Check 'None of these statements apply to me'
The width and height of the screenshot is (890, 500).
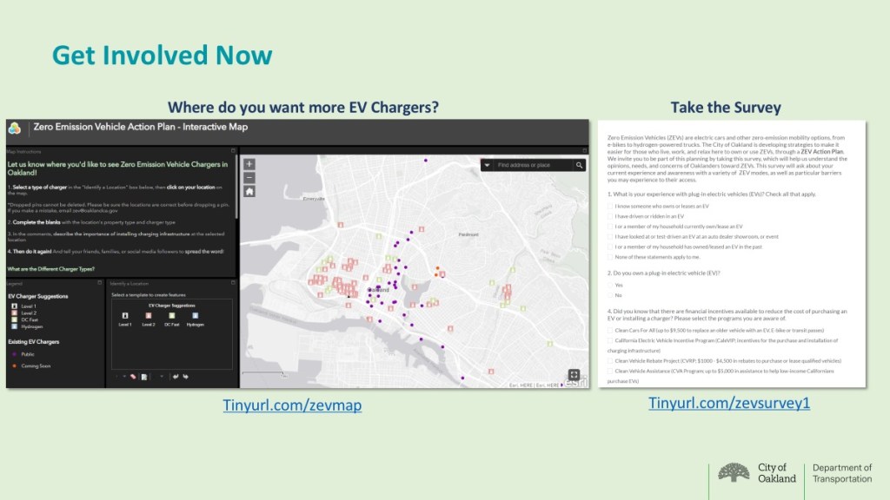pos(610,257)
